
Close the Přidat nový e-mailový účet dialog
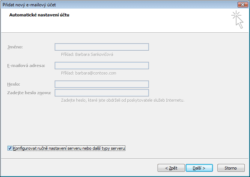click(243, 5)
